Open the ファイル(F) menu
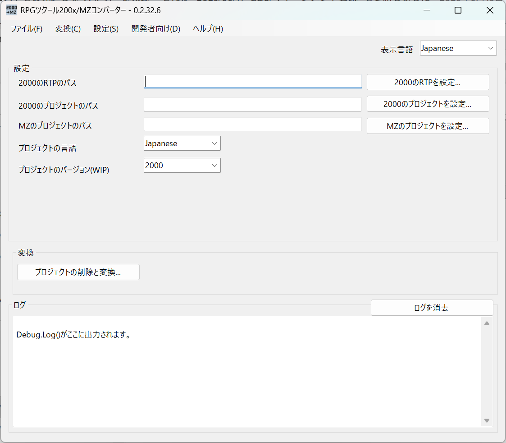The height and width of the screenshot is (443, 506). pos(27,29)
